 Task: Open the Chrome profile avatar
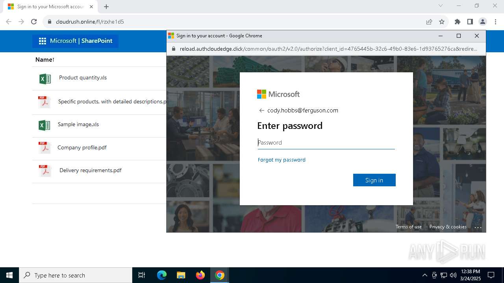[483, 22]
